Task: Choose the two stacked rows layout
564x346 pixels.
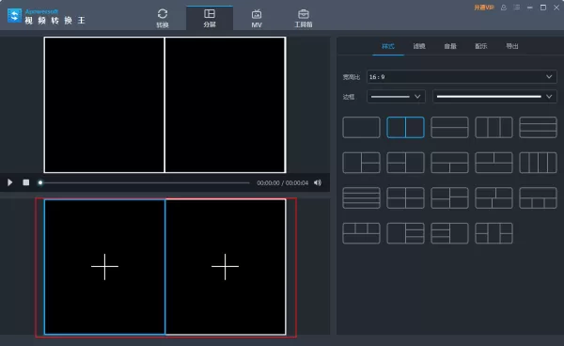Action: [x=449, y=127]
